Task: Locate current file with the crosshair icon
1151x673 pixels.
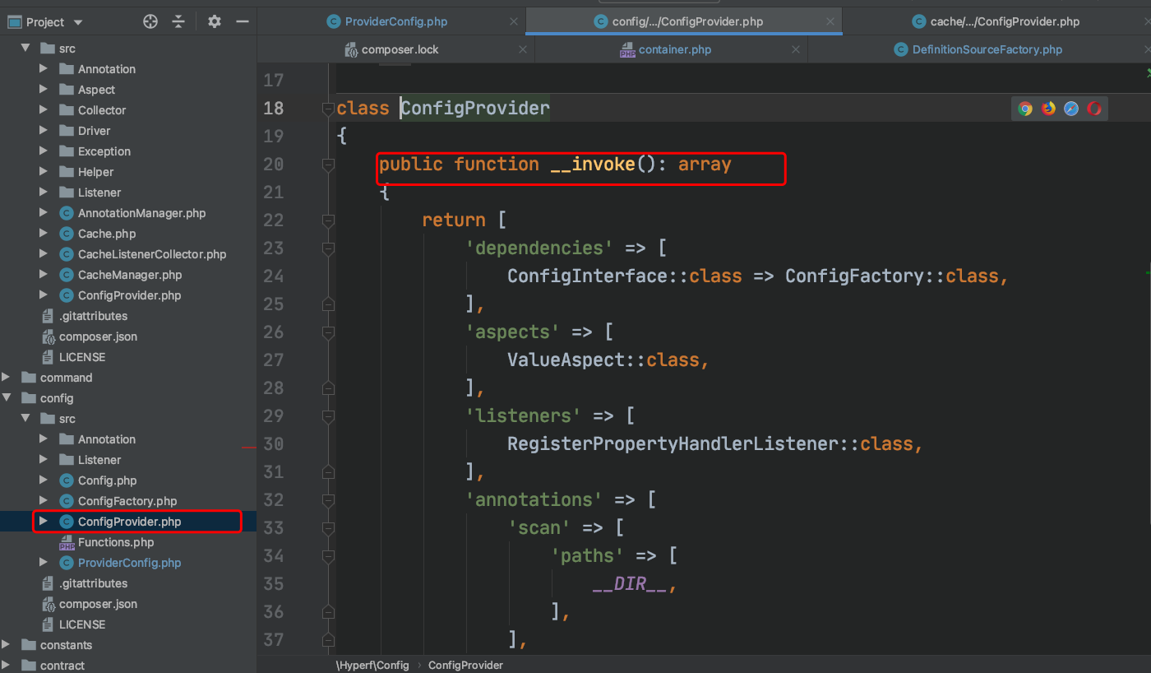Action: [150, 22]
